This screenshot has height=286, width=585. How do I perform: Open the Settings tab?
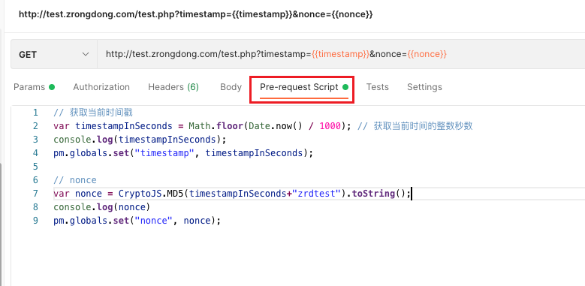[424, 87]
